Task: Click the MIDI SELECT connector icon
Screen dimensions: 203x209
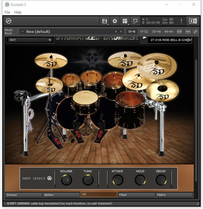Action: [x=50, y=178]
